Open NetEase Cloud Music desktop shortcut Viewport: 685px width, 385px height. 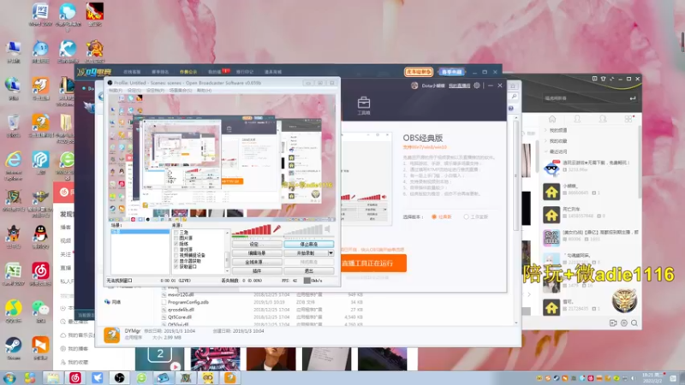coord(40,274)
